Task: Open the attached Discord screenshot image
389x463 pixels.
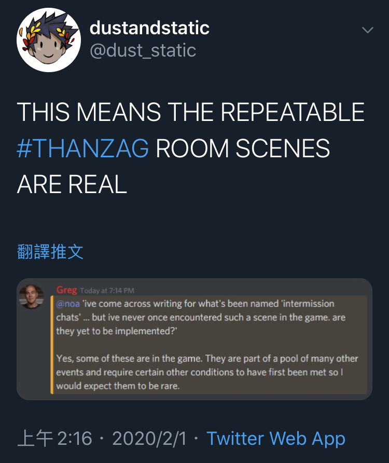Action: (x=194, y=339)
